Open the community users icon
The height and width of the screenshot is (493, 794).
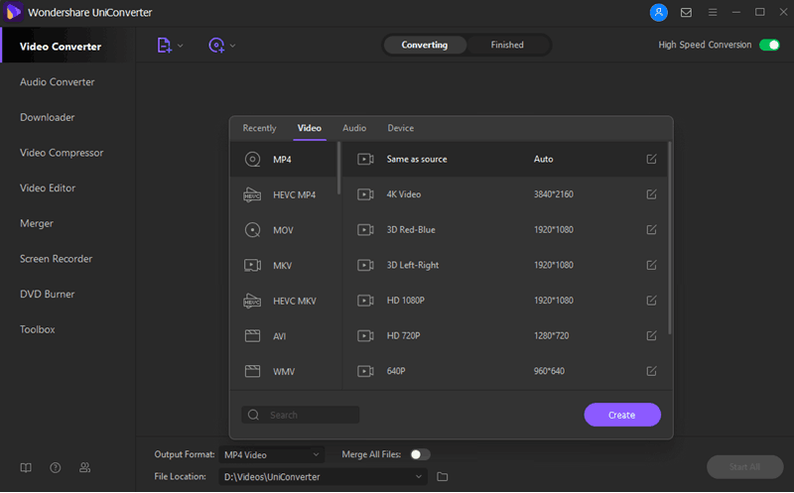[x=85, y=467]
